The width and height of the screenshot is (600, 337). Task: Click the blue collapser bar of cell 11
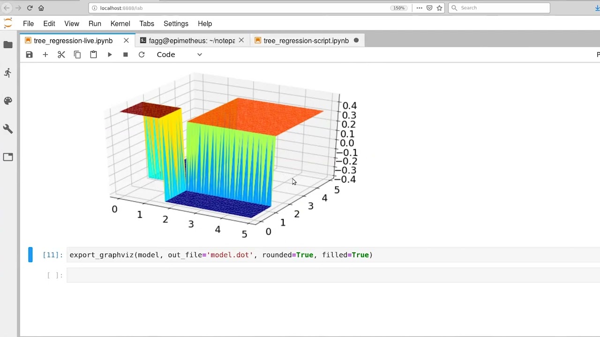[30, 255]
